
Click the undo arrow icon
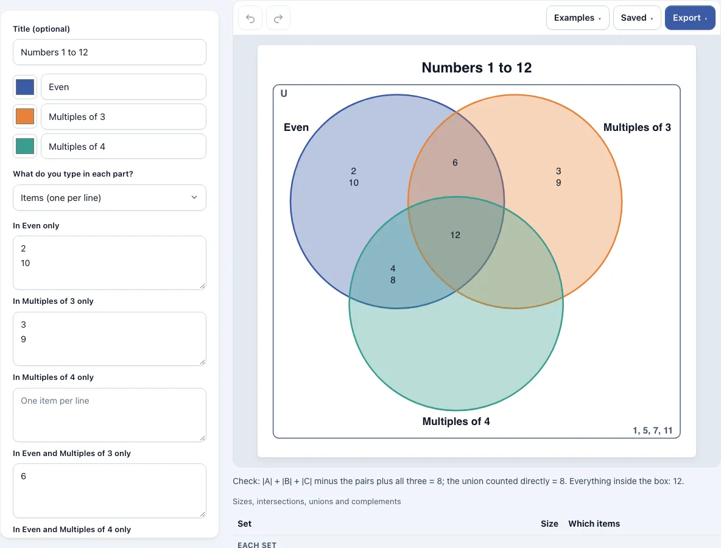tap(250, 18)
